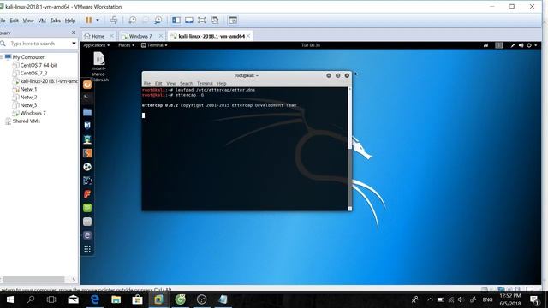Toggle the library sidebar view icon
548x308 pixels.
(176, 21)
